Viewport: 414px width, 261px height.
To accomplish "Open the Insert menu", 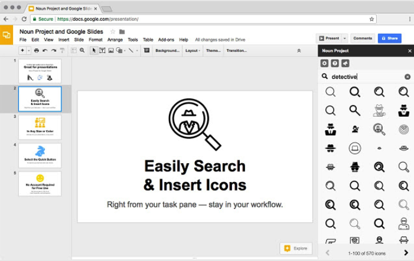I will click(x=64, y=40).
